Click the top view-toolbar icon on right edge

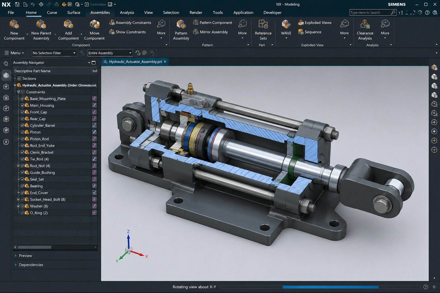434,67
